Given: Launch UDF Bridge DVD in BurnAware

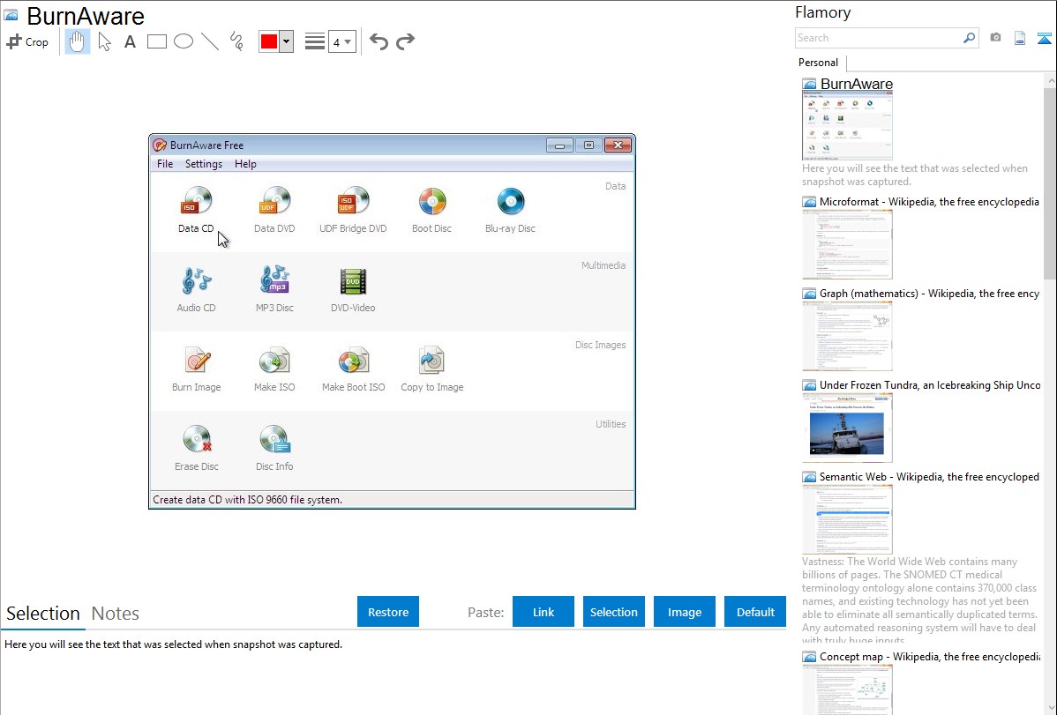Looking at the screenshot, I should (353, 210).
